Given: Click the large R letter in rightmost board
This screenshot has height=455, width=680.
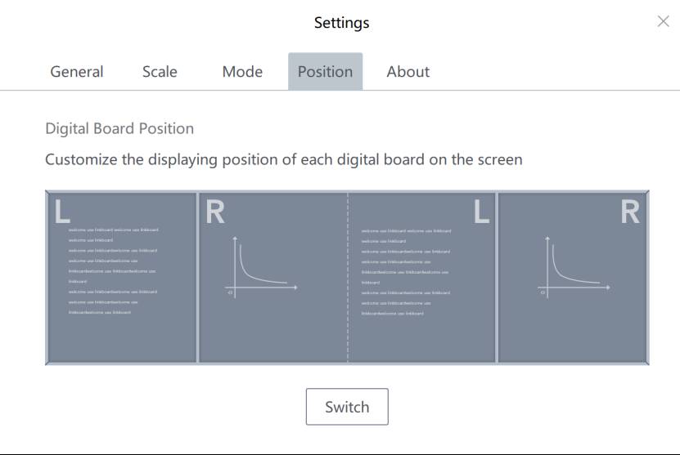Looking at the screenshot, I should tap(630, 212).
